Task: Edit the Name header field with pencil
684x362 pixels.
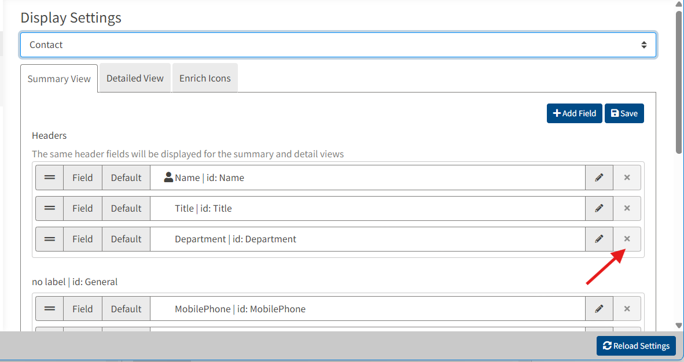Action: [x=599, y=178]
